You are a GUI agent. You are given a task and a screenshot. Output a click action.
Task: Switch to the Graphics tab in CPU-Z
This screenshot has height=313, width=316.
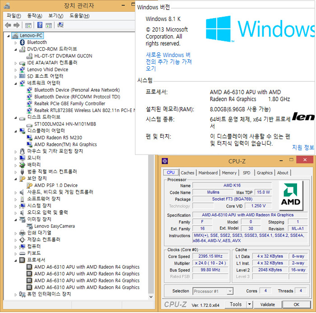tap(265, 173)
